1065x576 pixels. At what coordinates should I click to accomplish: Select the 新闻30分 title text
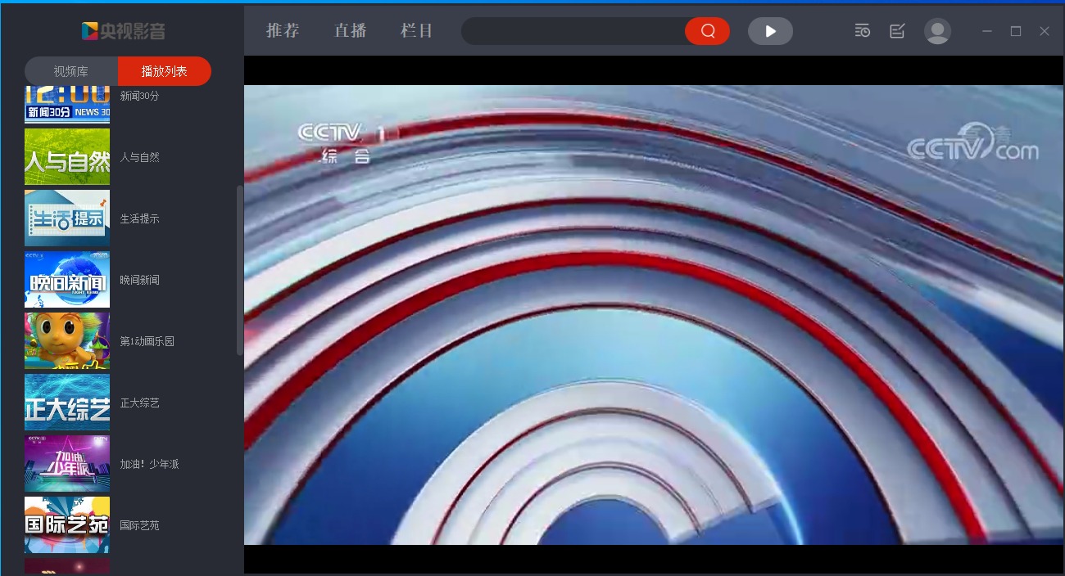click(x=139, y=96)
